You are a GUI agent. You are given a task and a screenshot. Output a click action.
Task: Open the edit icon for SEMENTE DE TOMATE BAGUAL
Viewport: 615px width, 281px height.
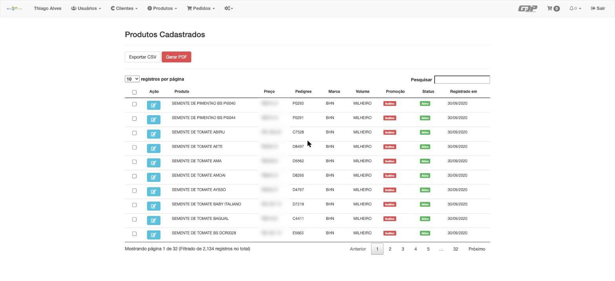click(153, 220)
